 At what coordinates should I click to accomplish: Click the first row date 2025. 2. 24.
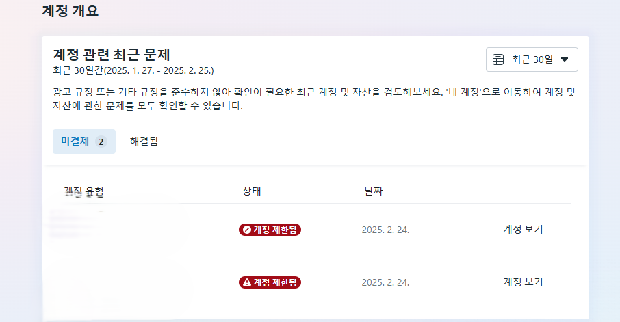[385, 230]
